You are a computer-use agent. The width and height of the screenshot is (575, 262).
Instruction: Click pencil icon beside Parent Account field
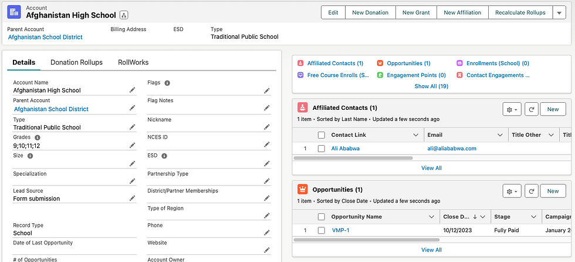click(133, 108)
